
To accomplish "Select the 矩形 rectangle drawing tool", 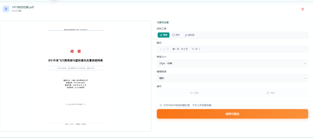I will 176,35.
